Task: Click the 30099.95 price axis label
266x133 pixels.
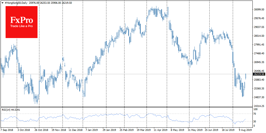Action: click(259, 10)
